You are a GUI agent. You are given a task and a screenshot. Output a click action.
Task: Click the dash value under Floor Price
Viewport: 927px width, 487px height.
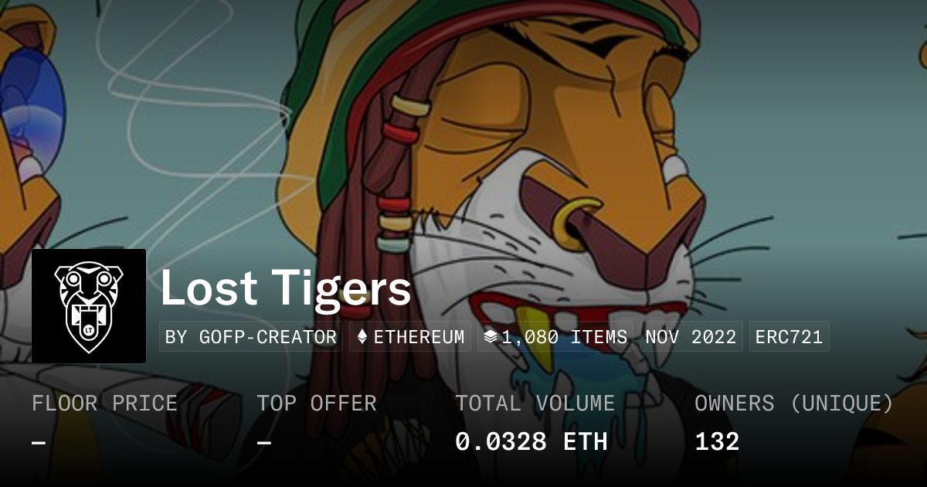(x=39, y=442)
